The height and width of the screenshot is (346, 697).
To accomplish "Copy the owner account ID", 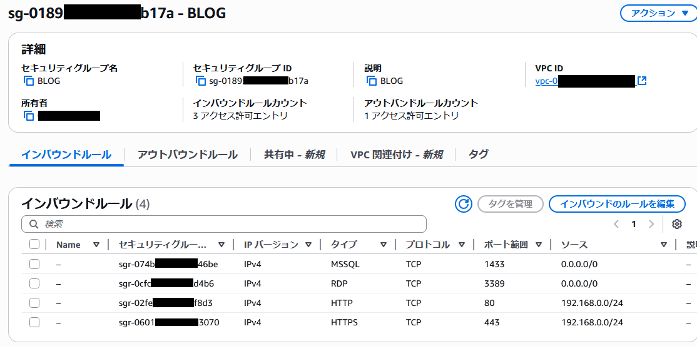I will click(28, 116).
